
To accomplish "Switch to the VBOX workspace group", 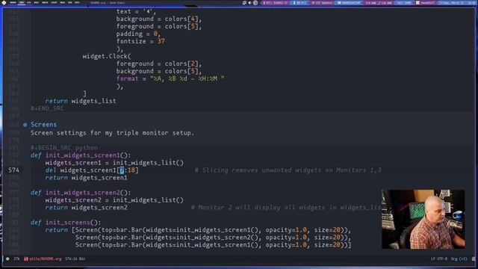I will (x=45, y=2).
